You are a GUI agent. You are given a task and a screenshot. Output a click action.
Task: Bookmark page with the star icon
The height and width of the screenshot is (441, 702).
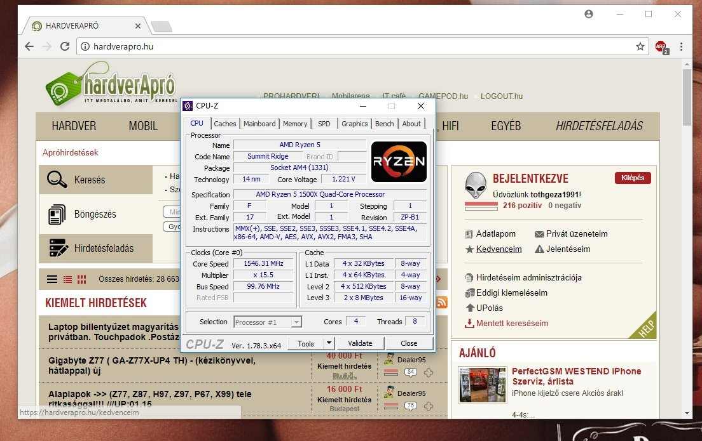coord(640,46)
